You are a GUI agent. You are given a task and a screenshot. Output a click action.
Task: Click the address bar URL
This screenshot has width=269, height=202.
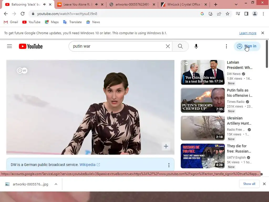click(67, 14)
